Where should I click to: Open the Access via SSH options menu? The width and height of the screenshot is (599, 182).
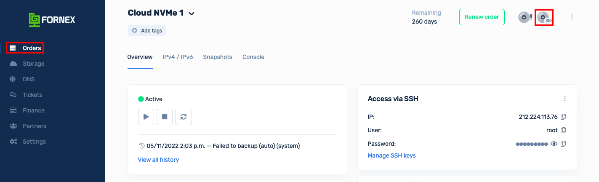pos(565,99)
